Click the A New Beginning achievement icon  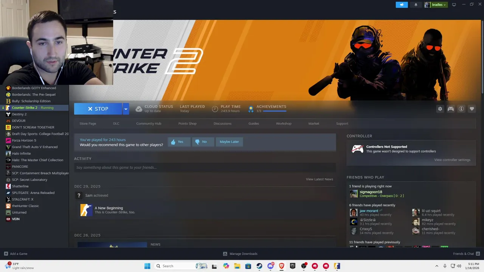[86, 210]
